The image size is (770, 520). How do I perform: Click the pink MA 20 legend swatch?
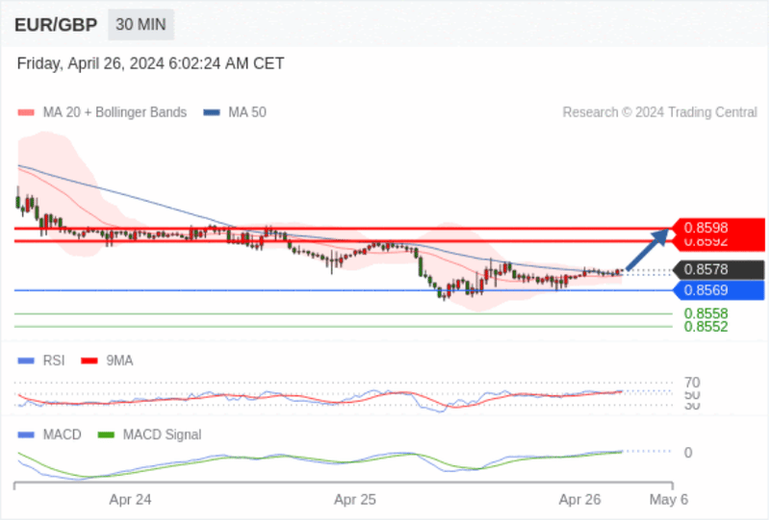pyautogui.click(x=26, y=112)
